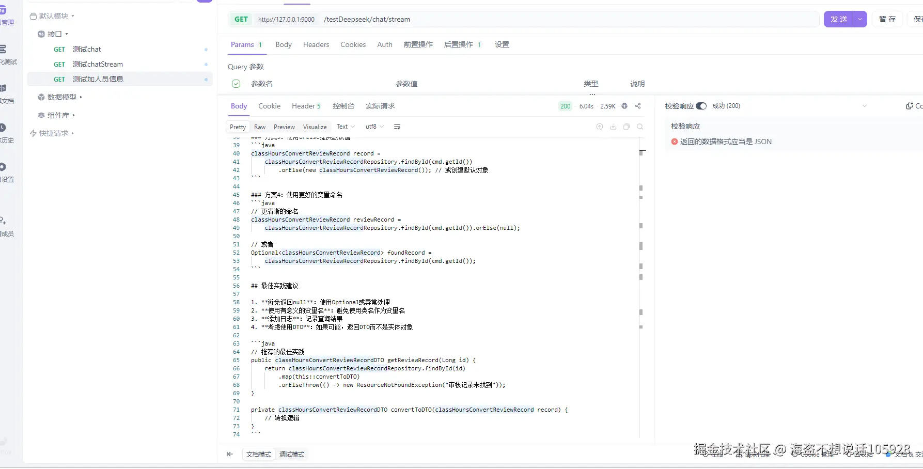Viewport: 923px width, 469px height.
Task: Copy the response body
Action: coord(627,127)
